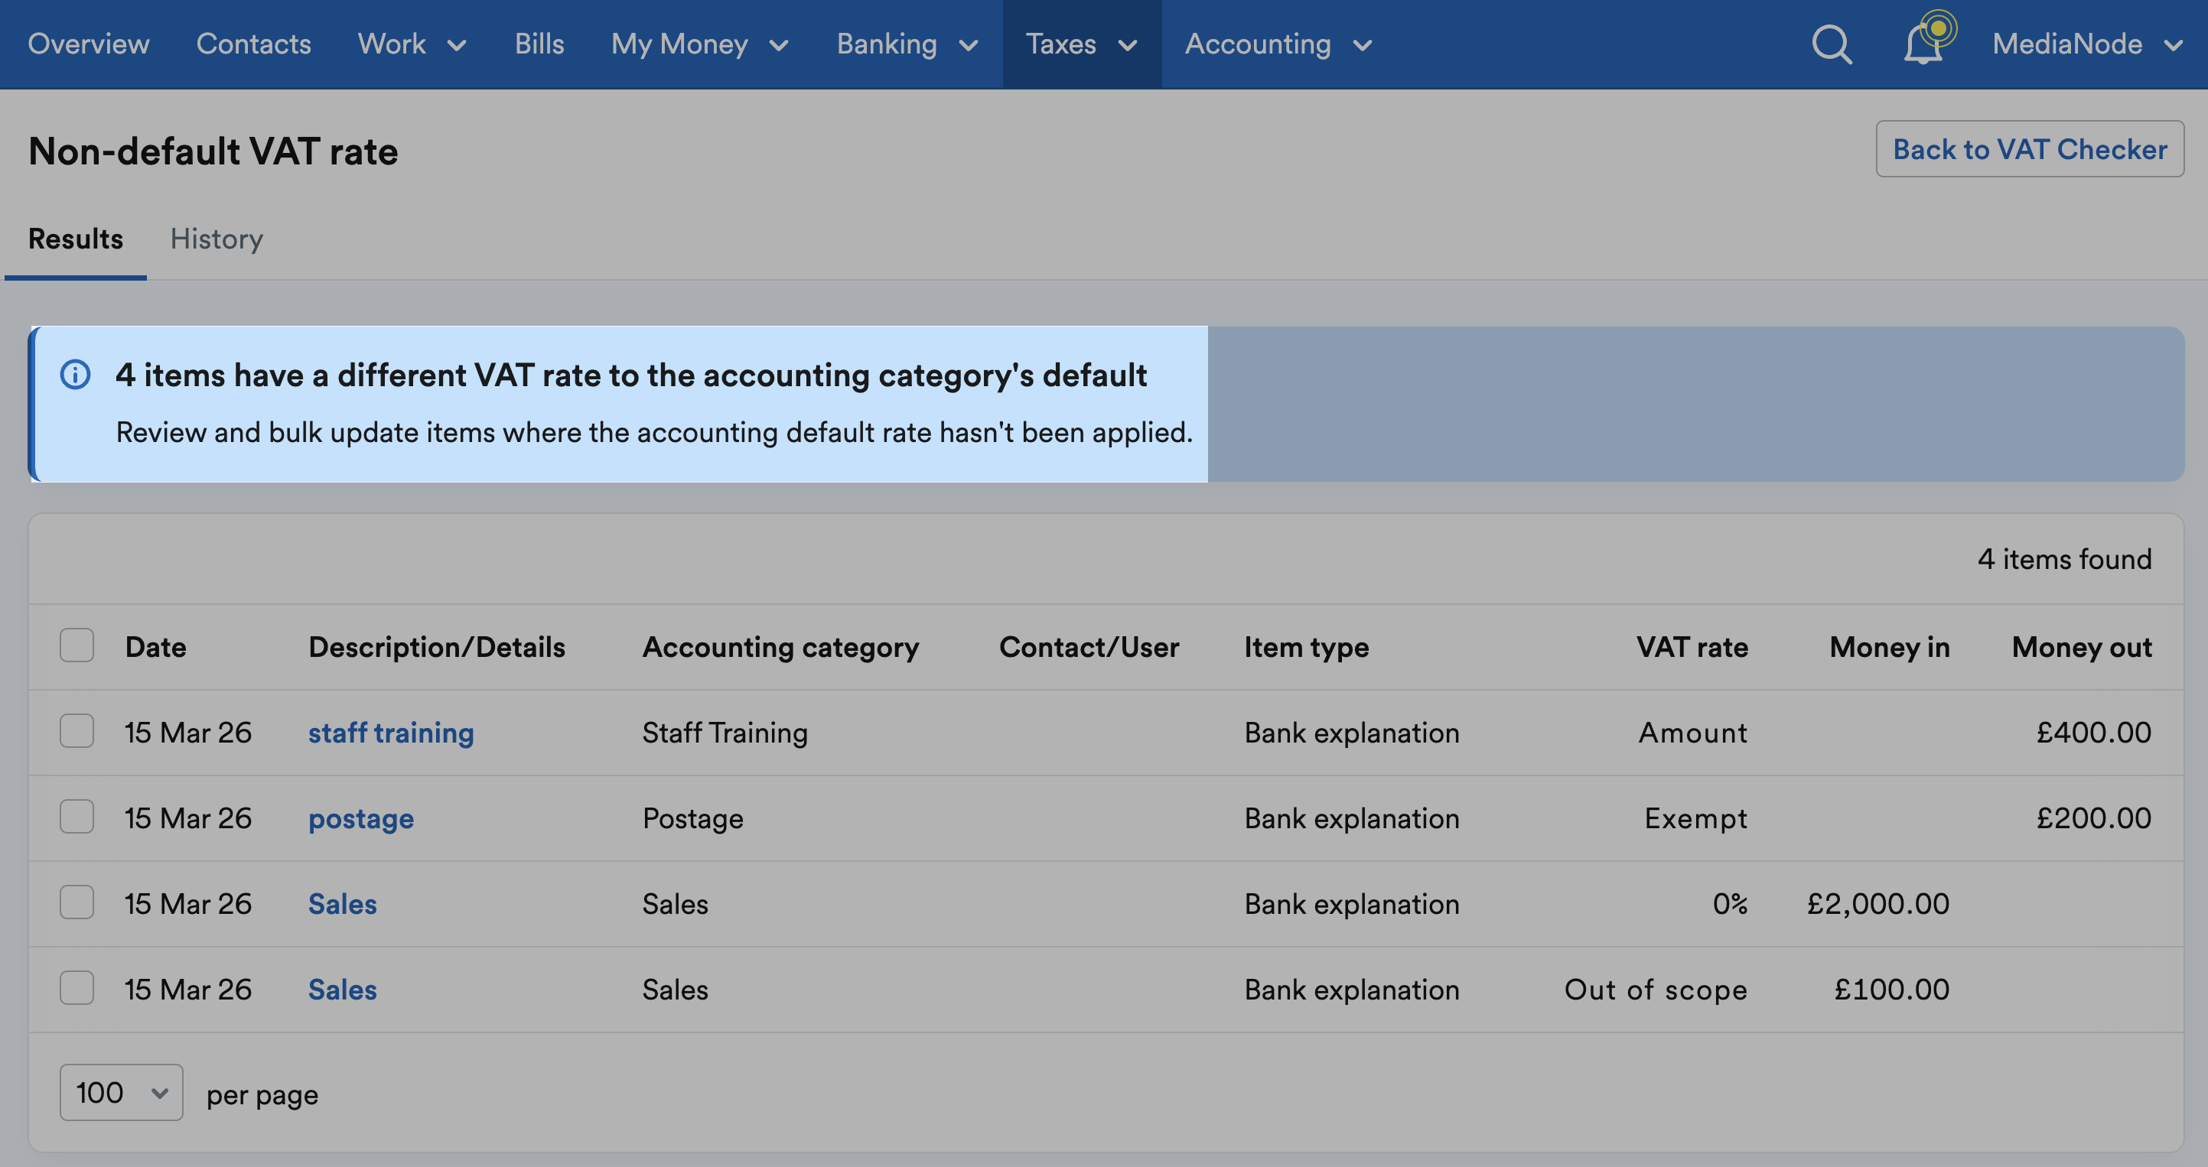The height and width of the screenshot is (1167, 2208).
Task: Click the Accounting category column header
Action: point(780,647)
